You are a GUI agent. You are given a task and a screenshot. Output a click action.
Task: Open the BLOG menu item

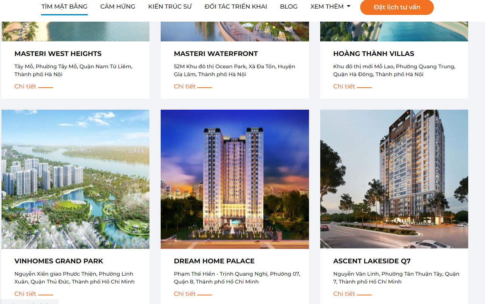(x=289, y=7)
